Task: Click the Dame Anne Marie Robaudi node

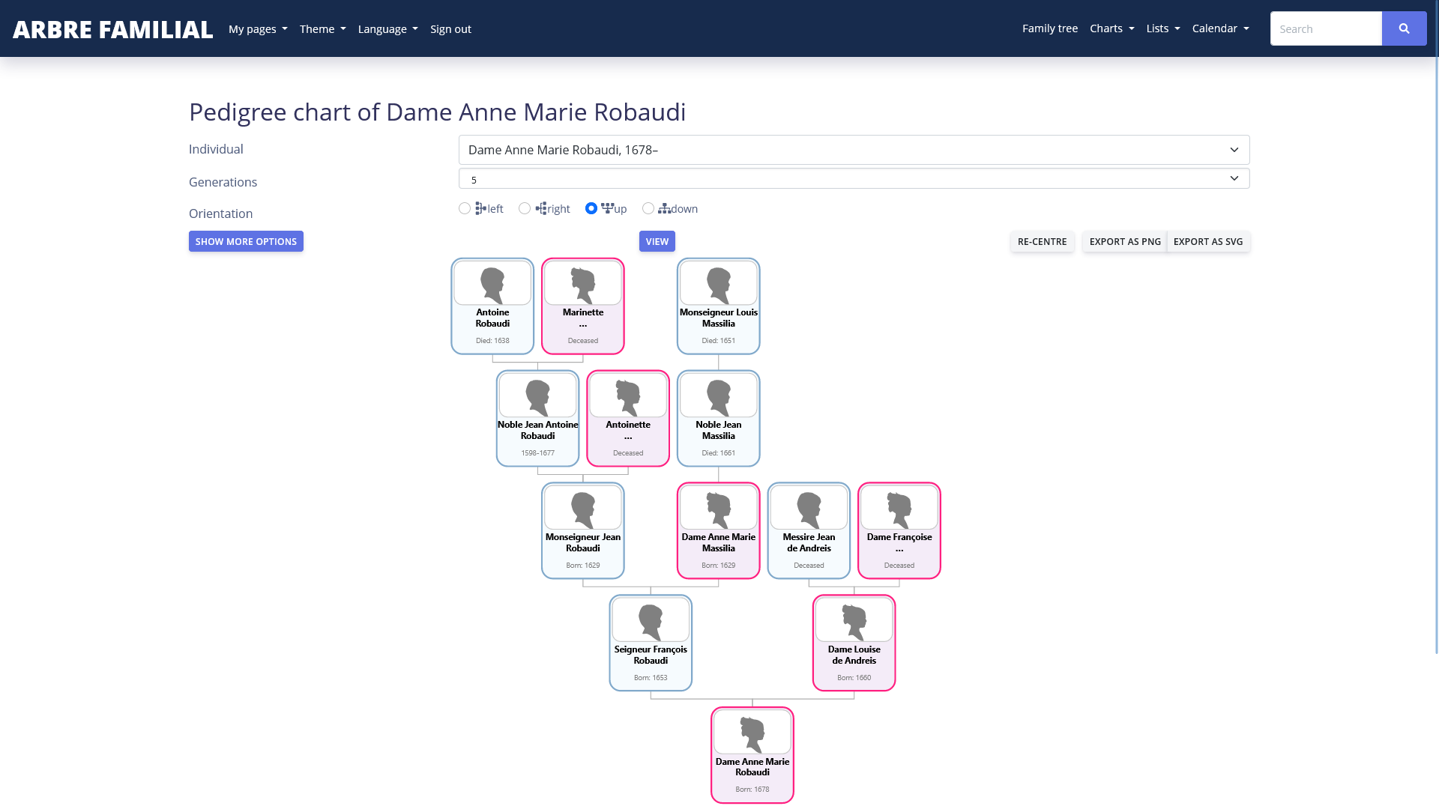Action: 752,756
